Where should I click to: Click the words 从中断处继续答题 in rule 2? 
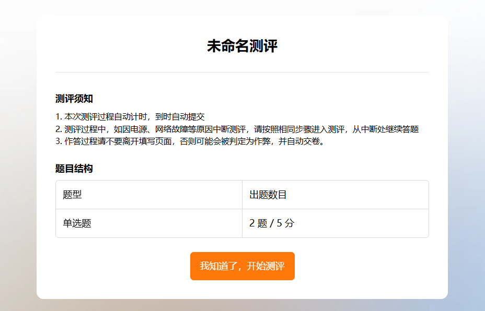point(385,129)
